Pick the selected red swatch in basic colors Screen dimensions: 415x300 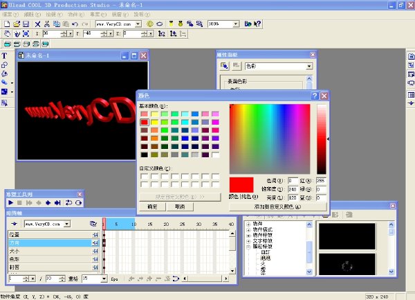pyautogui.click(x=145, y=122)
